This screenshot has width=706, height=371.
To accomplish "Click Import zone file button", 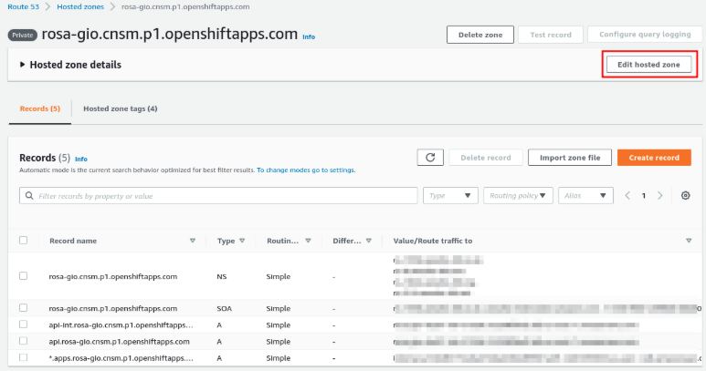I will click(570, 158).
